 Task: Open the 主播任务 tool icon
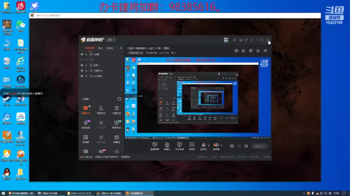pos(116,110)
